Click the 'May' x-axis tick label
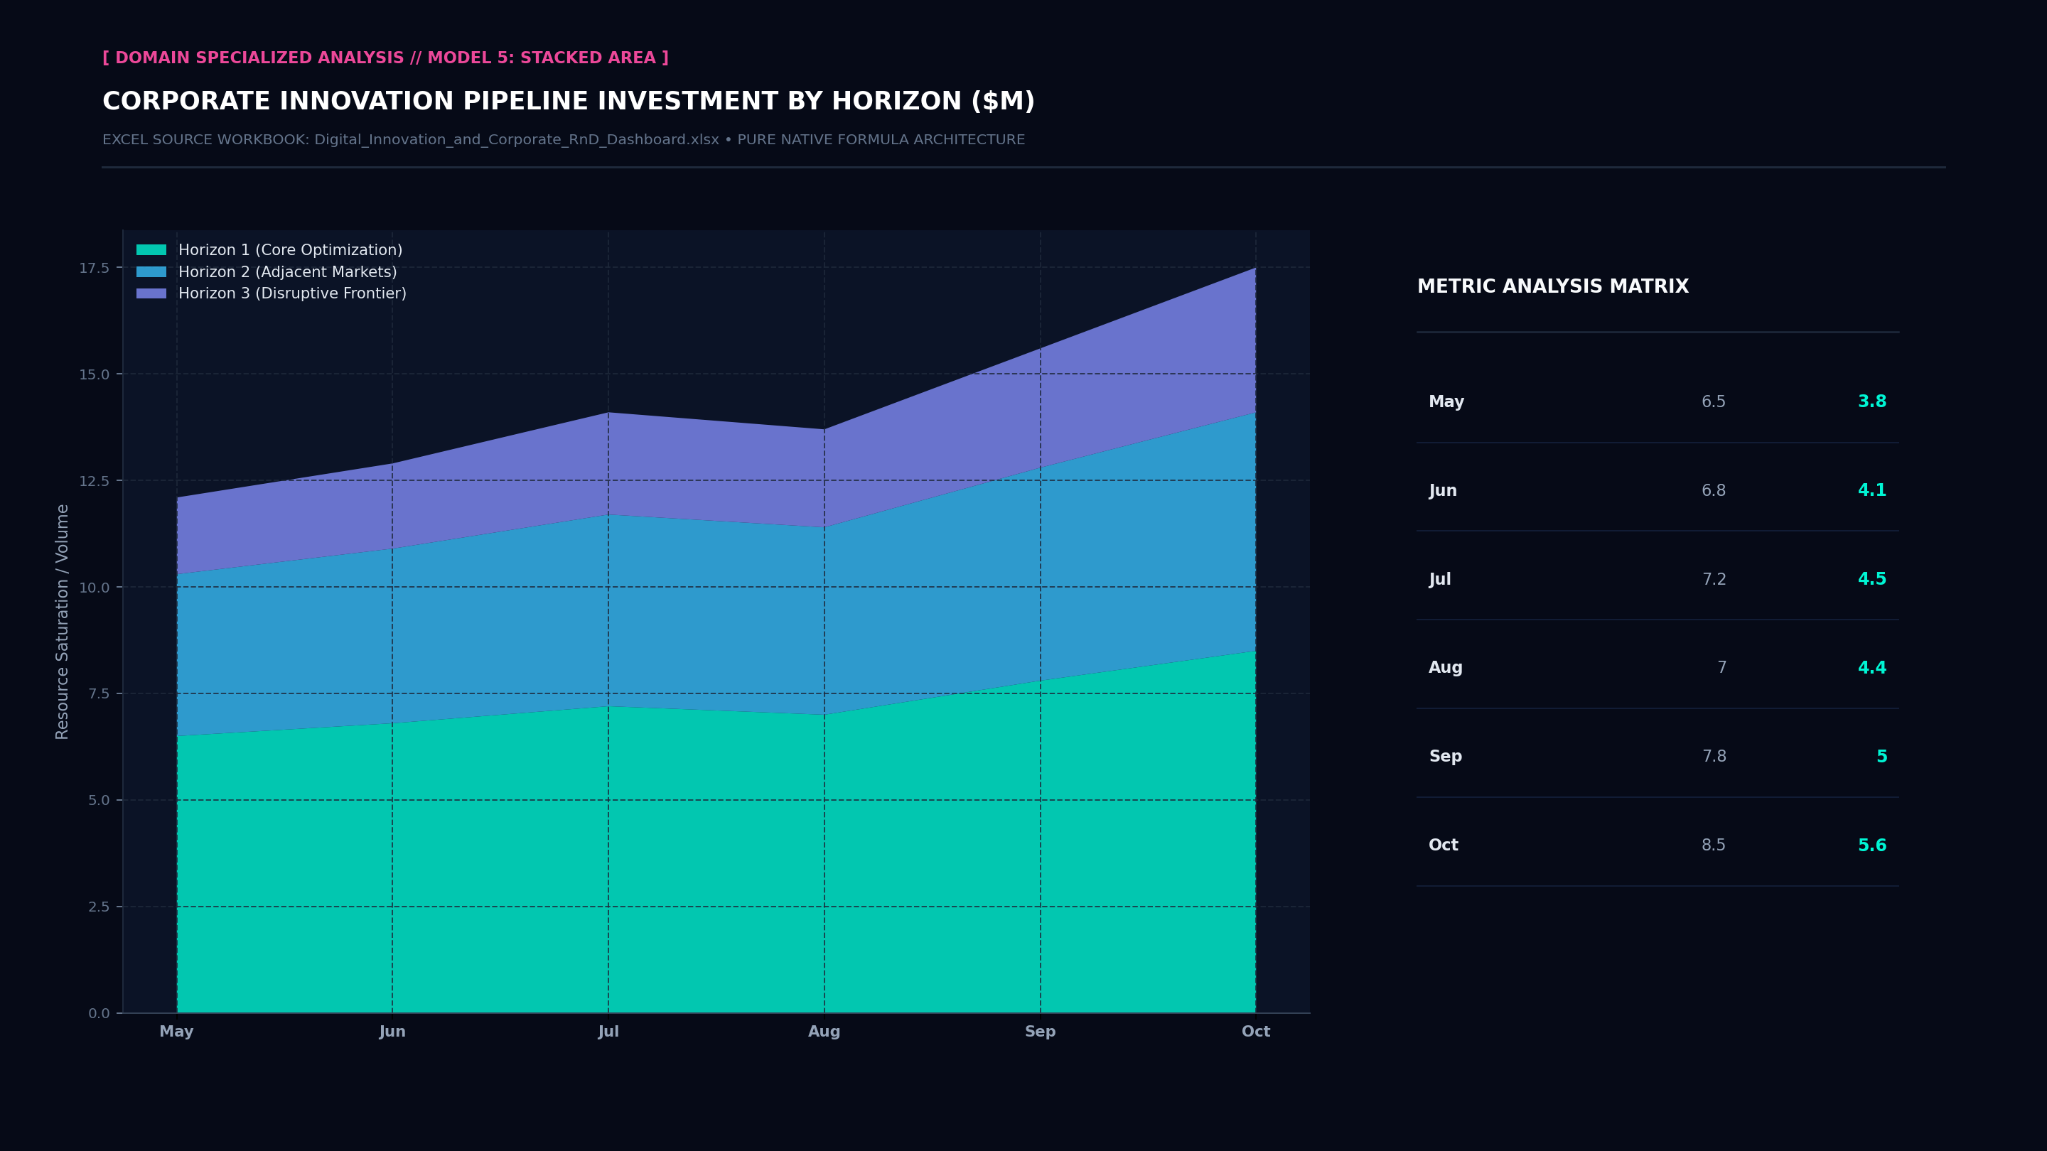Screen dimensions: 2047x1151 tap(176, 1032)
